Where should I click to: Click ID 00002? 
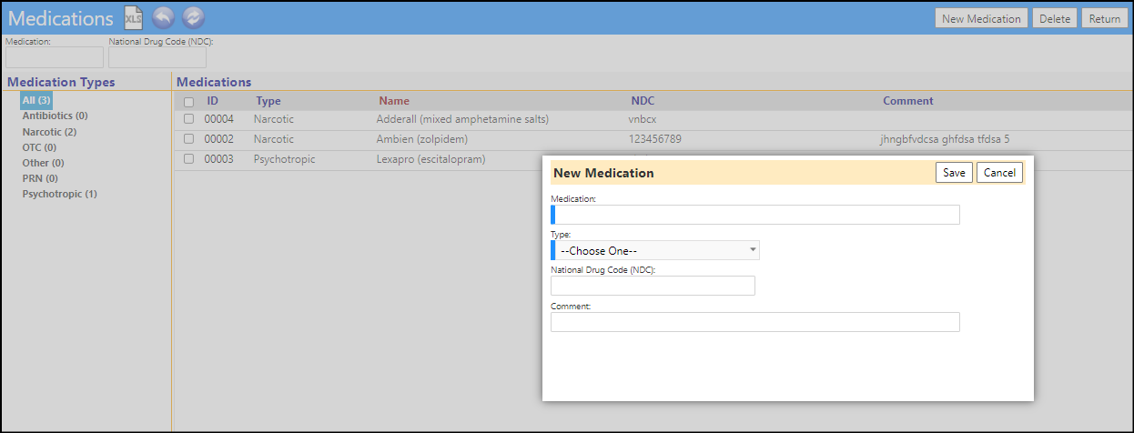tap(219, 139)
